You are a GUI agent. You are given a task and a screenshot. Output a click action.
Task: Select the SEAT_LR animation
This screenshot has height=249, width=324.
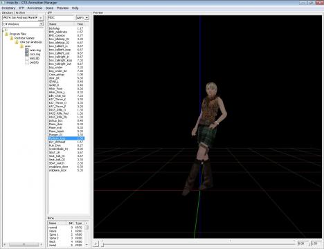[66, 152]
